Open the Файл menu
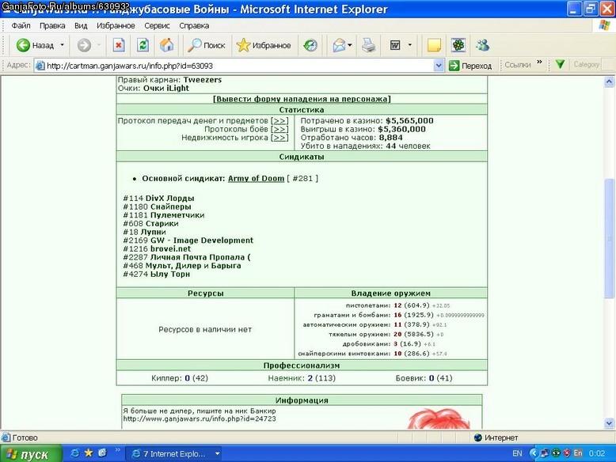The height and width of the screenshot is (462, 616). [x=21, y=25]
